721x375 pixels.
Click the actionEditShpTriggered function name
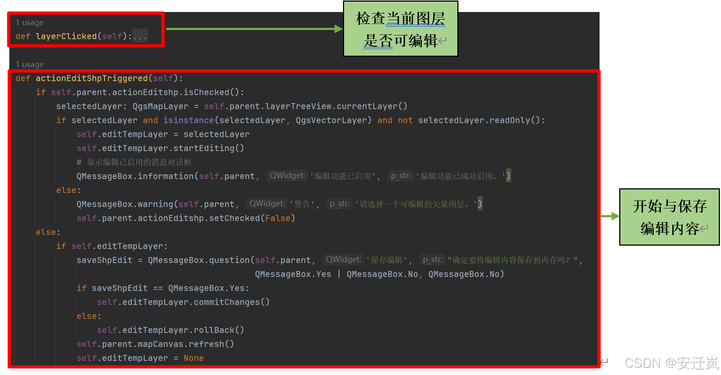pos(92,79)
